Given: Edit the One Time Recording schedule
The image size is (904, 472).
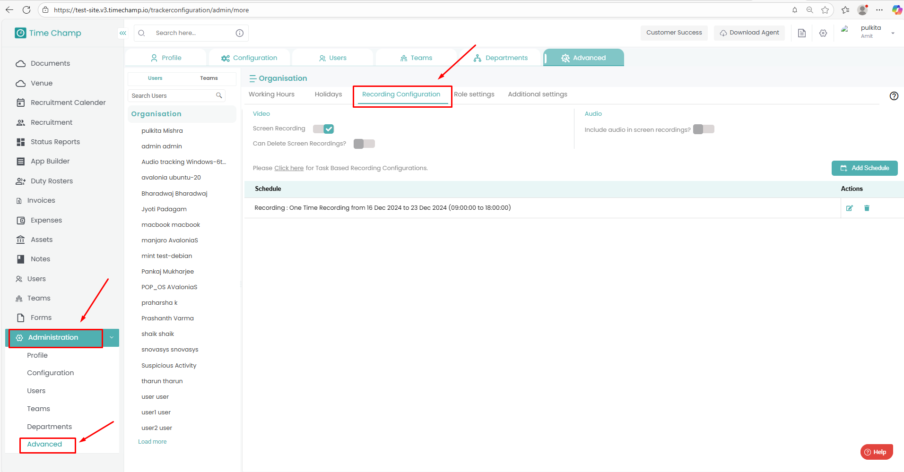Looking at the screenshot, I should pyautogui.click(x=850, y=208).
